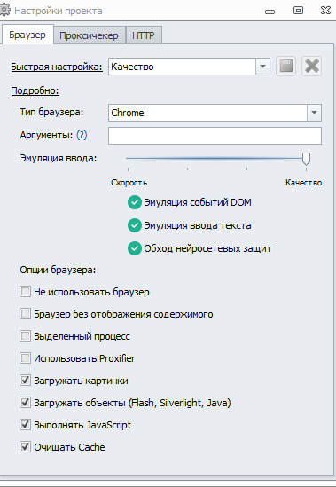This screenshot has width=336, height=487.
Task: Toggle the Использовать Proxifier checkbox
Action: (x=25, y=358)
